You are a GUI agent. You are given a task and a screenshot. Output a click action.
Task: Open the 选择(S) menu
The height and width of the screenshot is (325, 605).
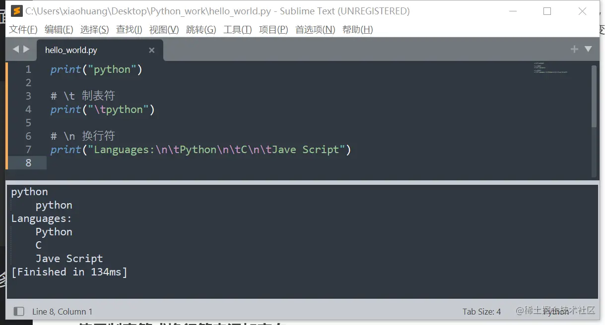click(x=95, y=30)
